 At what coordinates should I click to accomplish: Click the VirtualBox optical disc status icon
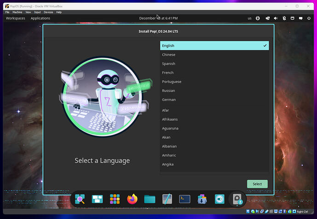(x=253, y=212)
